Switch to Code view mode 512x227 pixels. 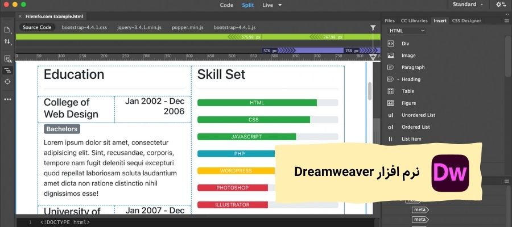226,5
